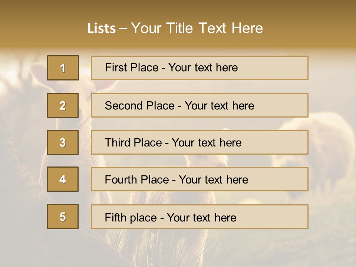Select the number 2 box

point(63,105)
